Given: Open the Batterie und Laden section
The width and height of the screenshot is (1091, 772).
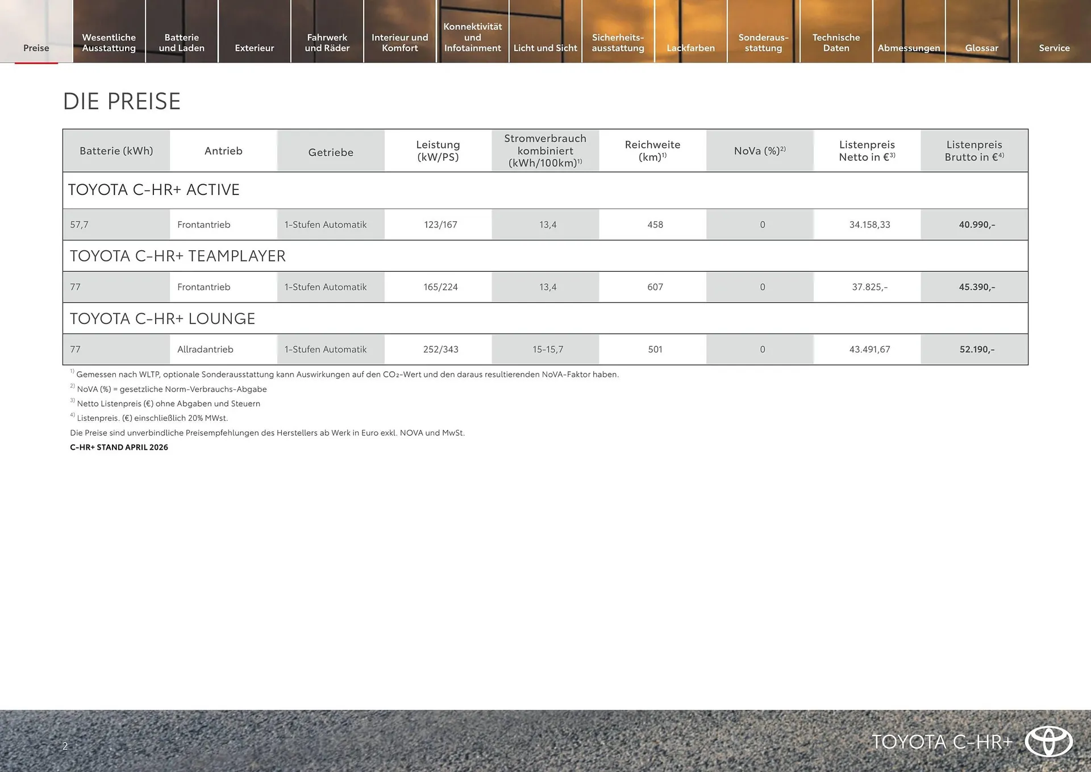Looking at the screenshot, I should pyautogui.click(x=181, y=43).
